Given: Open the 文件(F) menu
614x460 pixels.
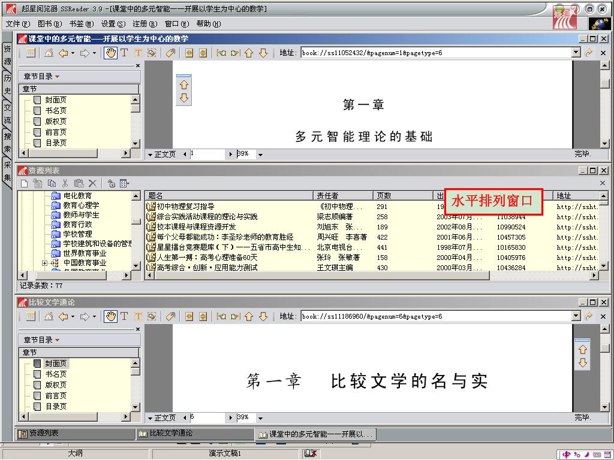Looking at the screenshot, I should click(x=17, y=24).
